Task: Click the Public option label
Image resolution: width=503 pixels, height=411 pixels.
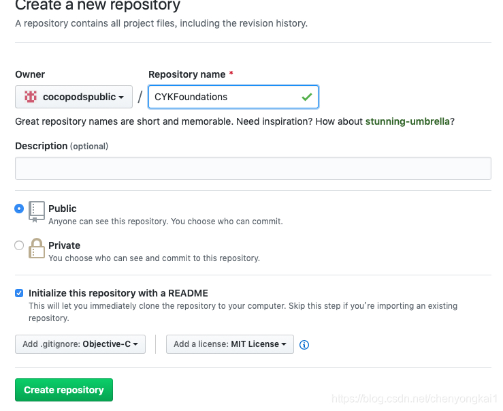Action: tap(63, 209)
